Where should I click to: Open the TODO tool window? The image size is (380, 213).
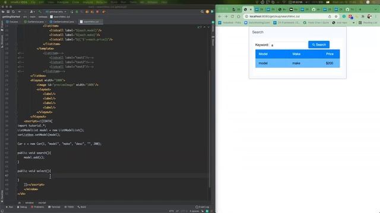(x=69, y=207)
